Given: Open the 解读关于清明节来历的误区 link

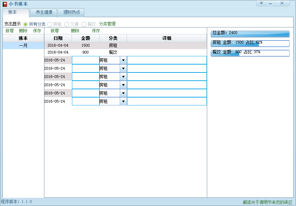Looking at the screenshot, I should pyautogui.click(x=267, y=202).
